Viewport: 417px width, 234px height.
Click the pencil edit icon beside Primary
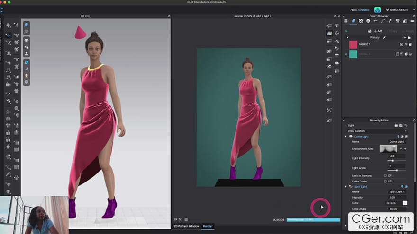(384, 37)
